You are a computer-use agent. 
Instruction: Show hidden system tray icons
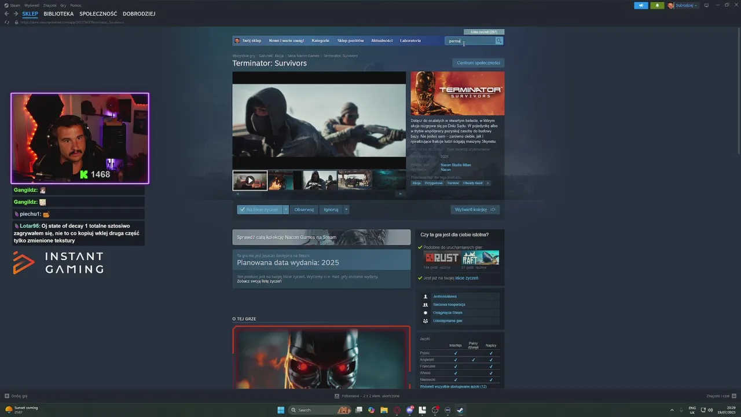tap(672, 410)
